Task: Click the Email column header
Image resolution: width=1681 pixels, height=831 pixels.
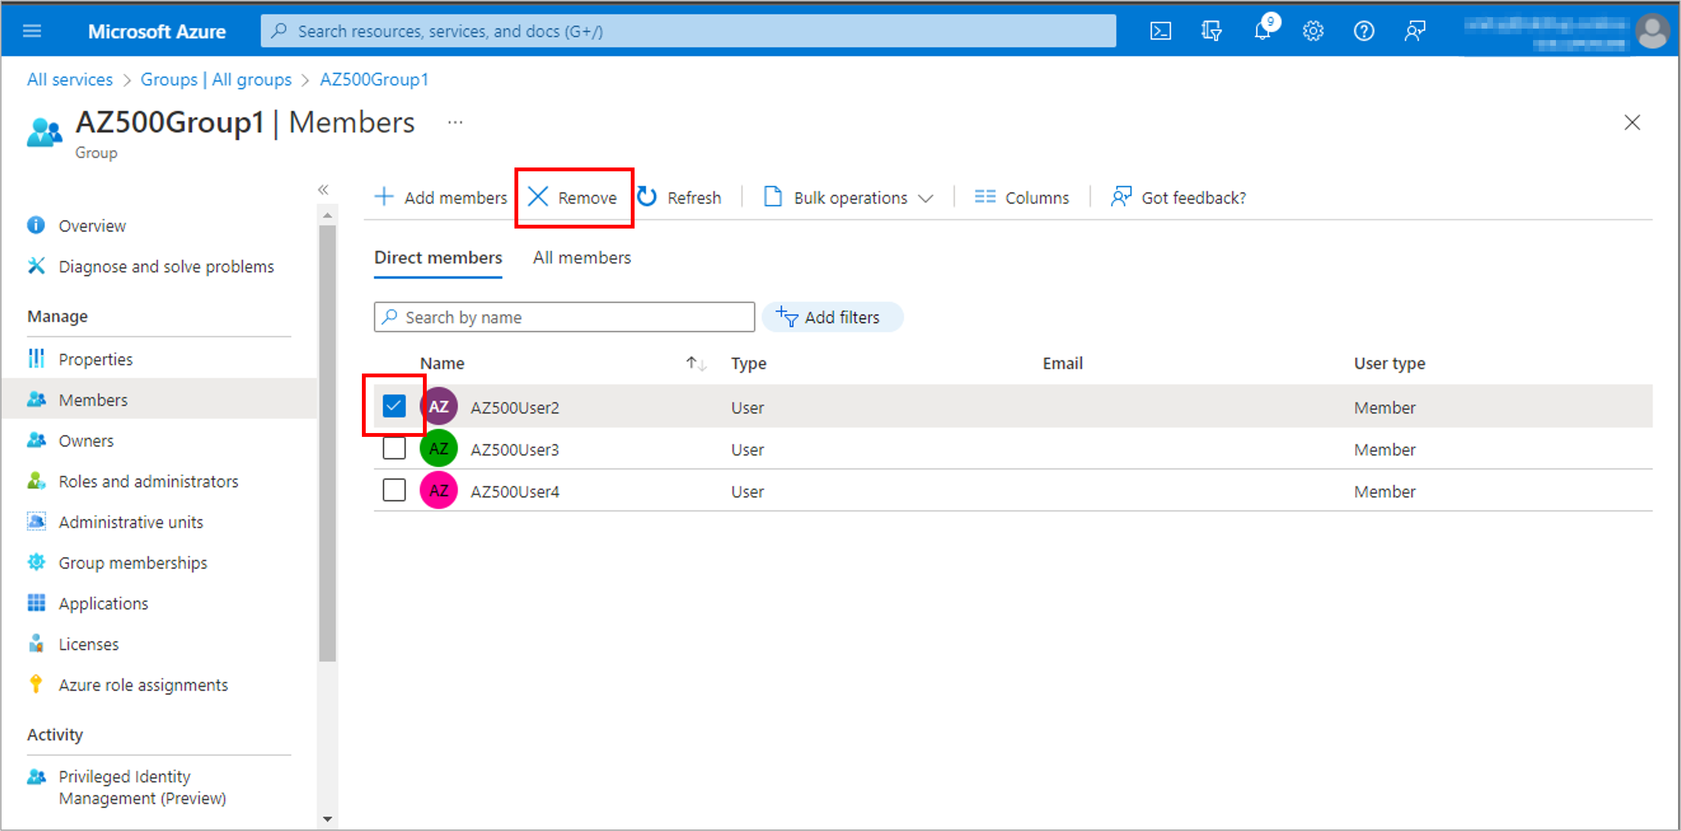Action: [x=1062, y=364]
